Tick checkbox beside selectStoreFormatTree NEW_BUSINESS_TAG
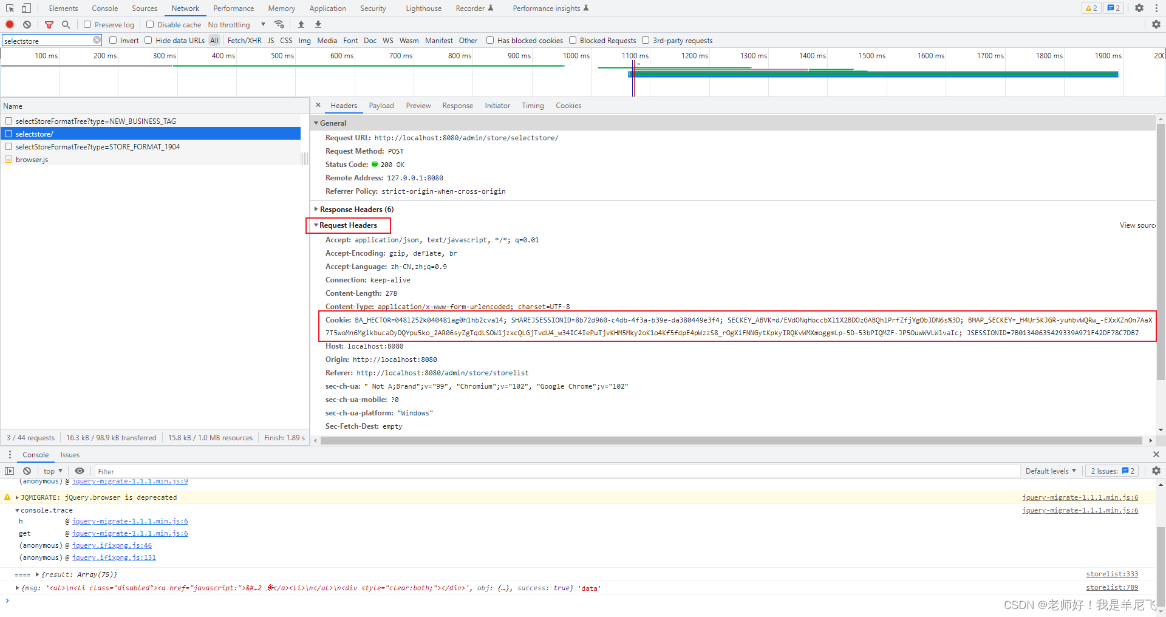1166x617 pixels. click(x=9, y=121)
